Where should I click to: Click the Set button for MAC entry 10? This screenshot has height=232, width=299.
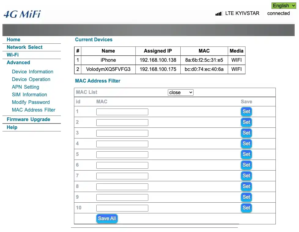[x=246, y=208]
